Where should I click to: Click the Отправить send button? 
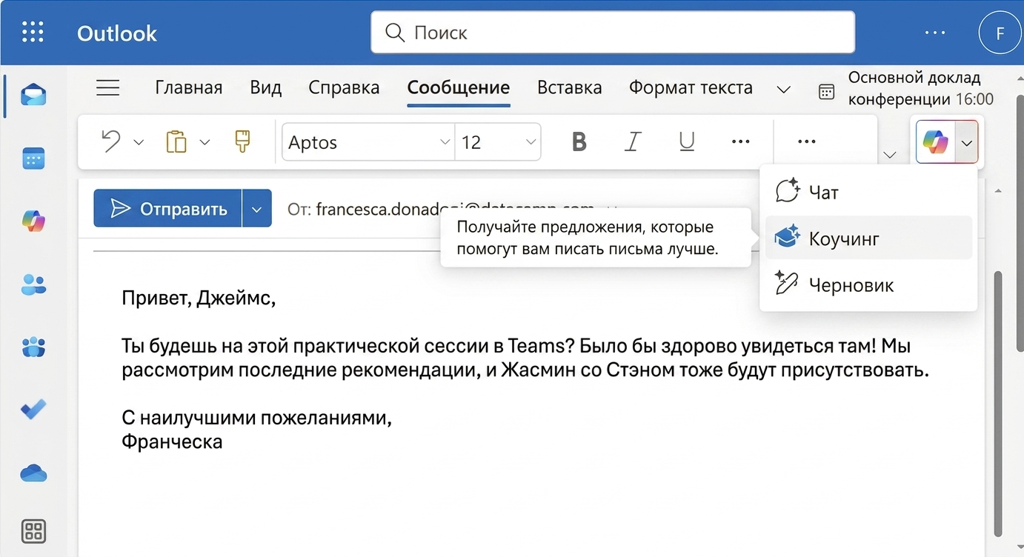point(168,209)
